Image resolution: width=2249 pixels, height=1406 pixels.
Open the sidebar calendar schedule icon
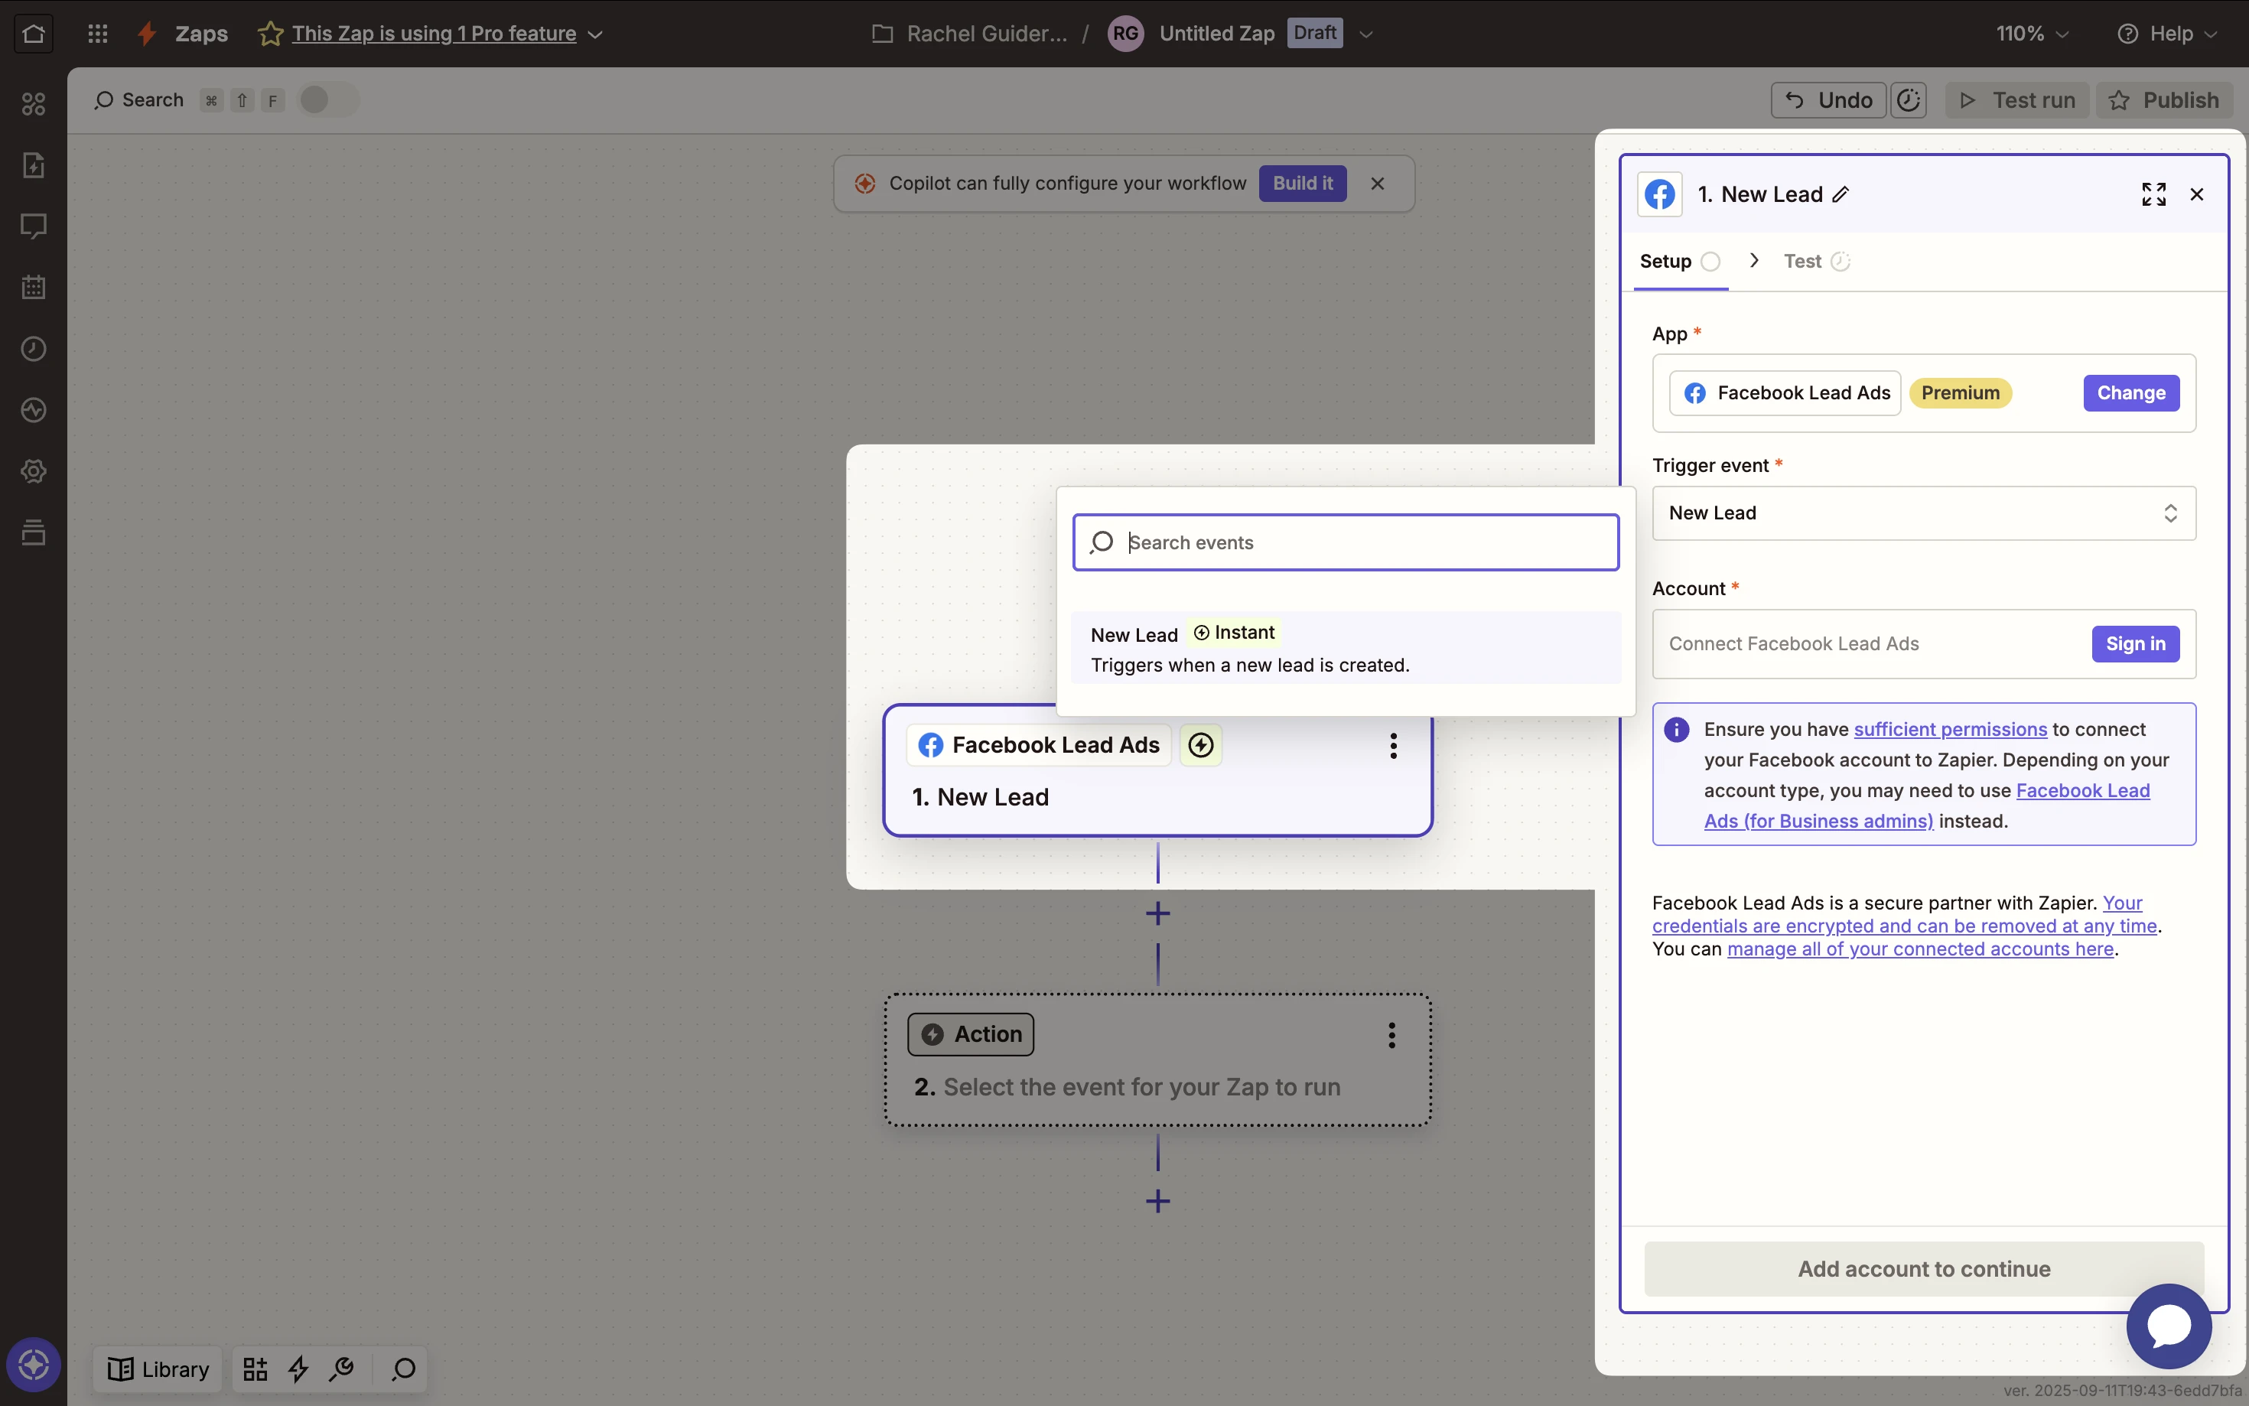click(34, 288)
